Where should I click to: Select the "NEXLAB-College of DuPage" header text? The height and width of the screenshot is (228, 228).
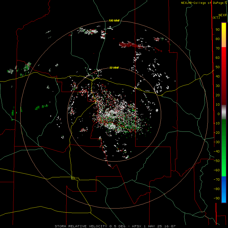pos(202,3)
